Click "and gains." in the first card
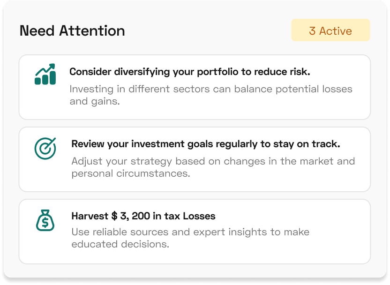Viewport: 390px width, 285px height. tap(95, 101)
